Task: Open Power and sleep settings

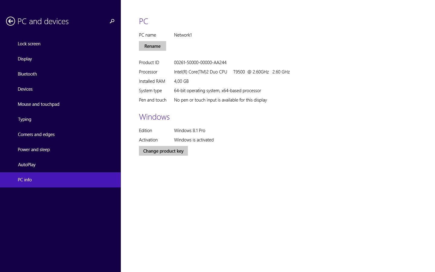Action: [x=60, y=150]
